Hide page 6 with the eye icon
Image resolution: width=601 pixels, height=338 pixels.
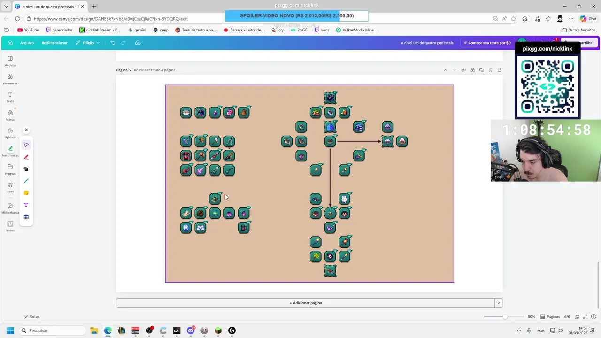[463, 70]
